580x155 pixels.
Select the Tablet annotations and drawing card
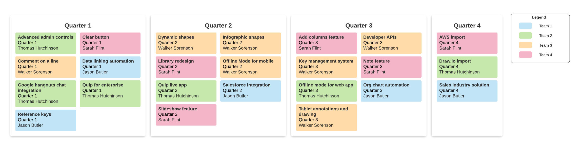[x=326, y=117]
